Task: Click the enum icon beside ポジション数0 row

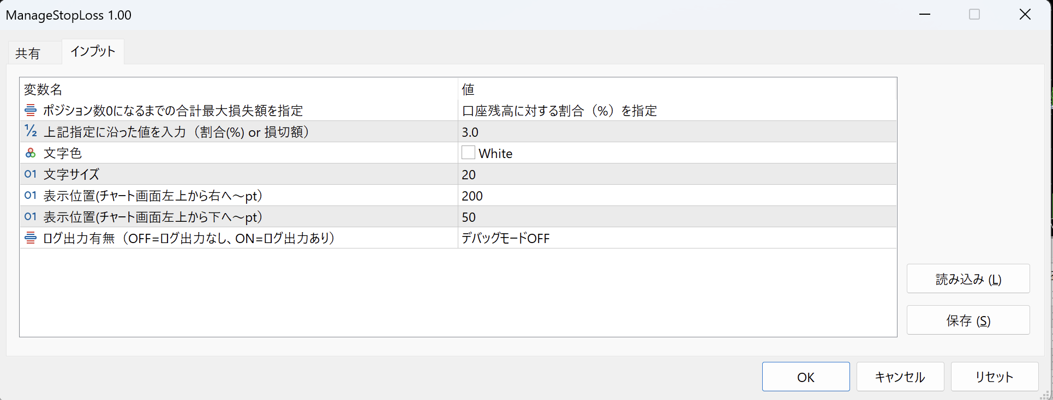Action: point(31,111)
